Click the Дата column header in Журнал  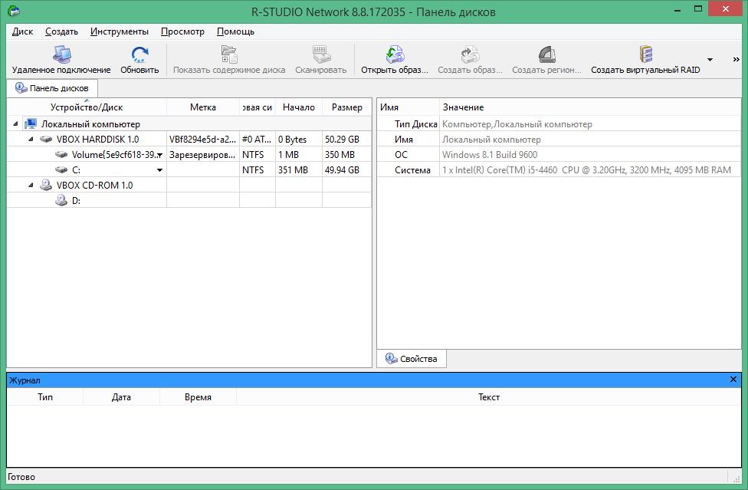tap(121, 397)
